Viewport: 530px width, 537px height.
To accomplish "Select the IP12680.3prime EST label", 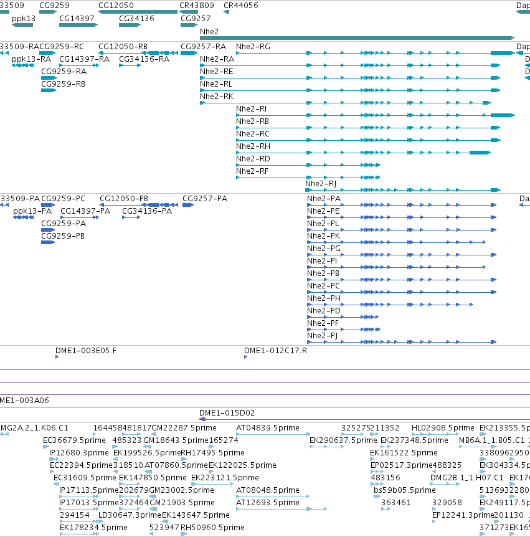I will click(x=79, y=453).
